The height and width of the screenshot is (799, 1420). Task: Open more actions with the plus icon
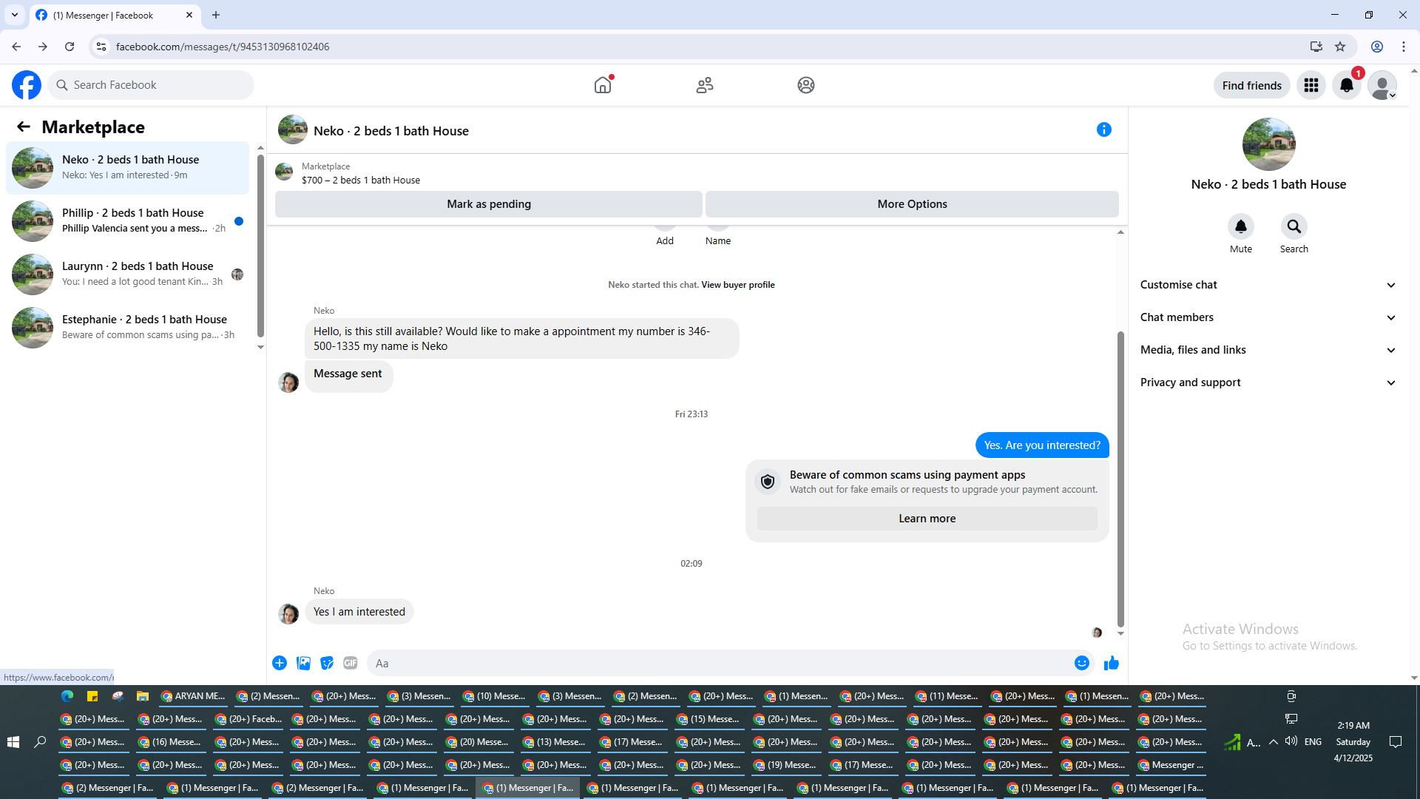tap(280, 663)
